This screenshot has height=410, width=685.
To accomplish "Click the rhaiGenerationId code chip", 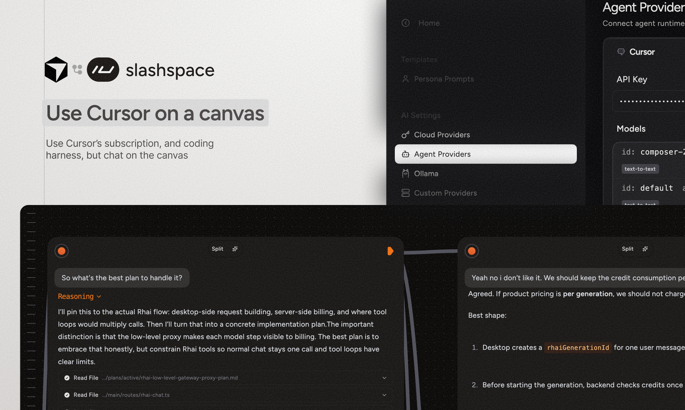I will [x=578, y=348].
